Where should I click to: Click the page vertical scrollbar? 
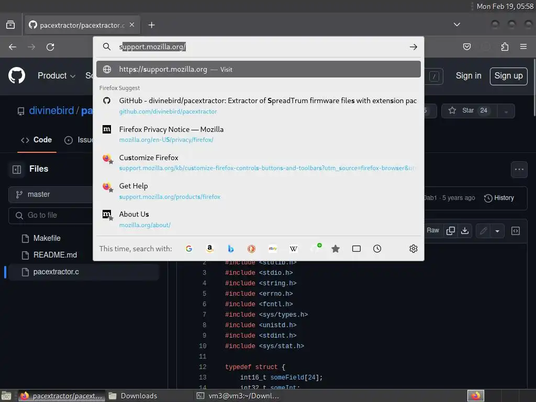pos(534,88)
